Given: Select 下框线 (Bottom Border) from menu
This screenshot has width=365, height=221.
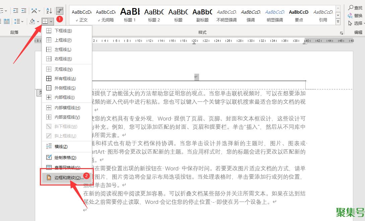Looking at the screenshot, I should click(63, 31).
